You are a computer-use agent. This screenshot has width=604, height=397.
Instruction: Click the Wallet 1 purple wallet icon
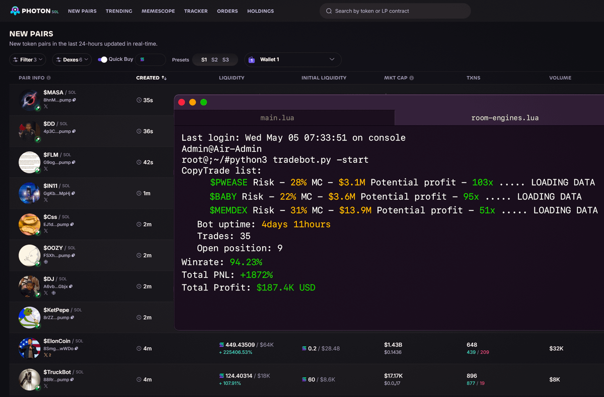pos(252,60)
